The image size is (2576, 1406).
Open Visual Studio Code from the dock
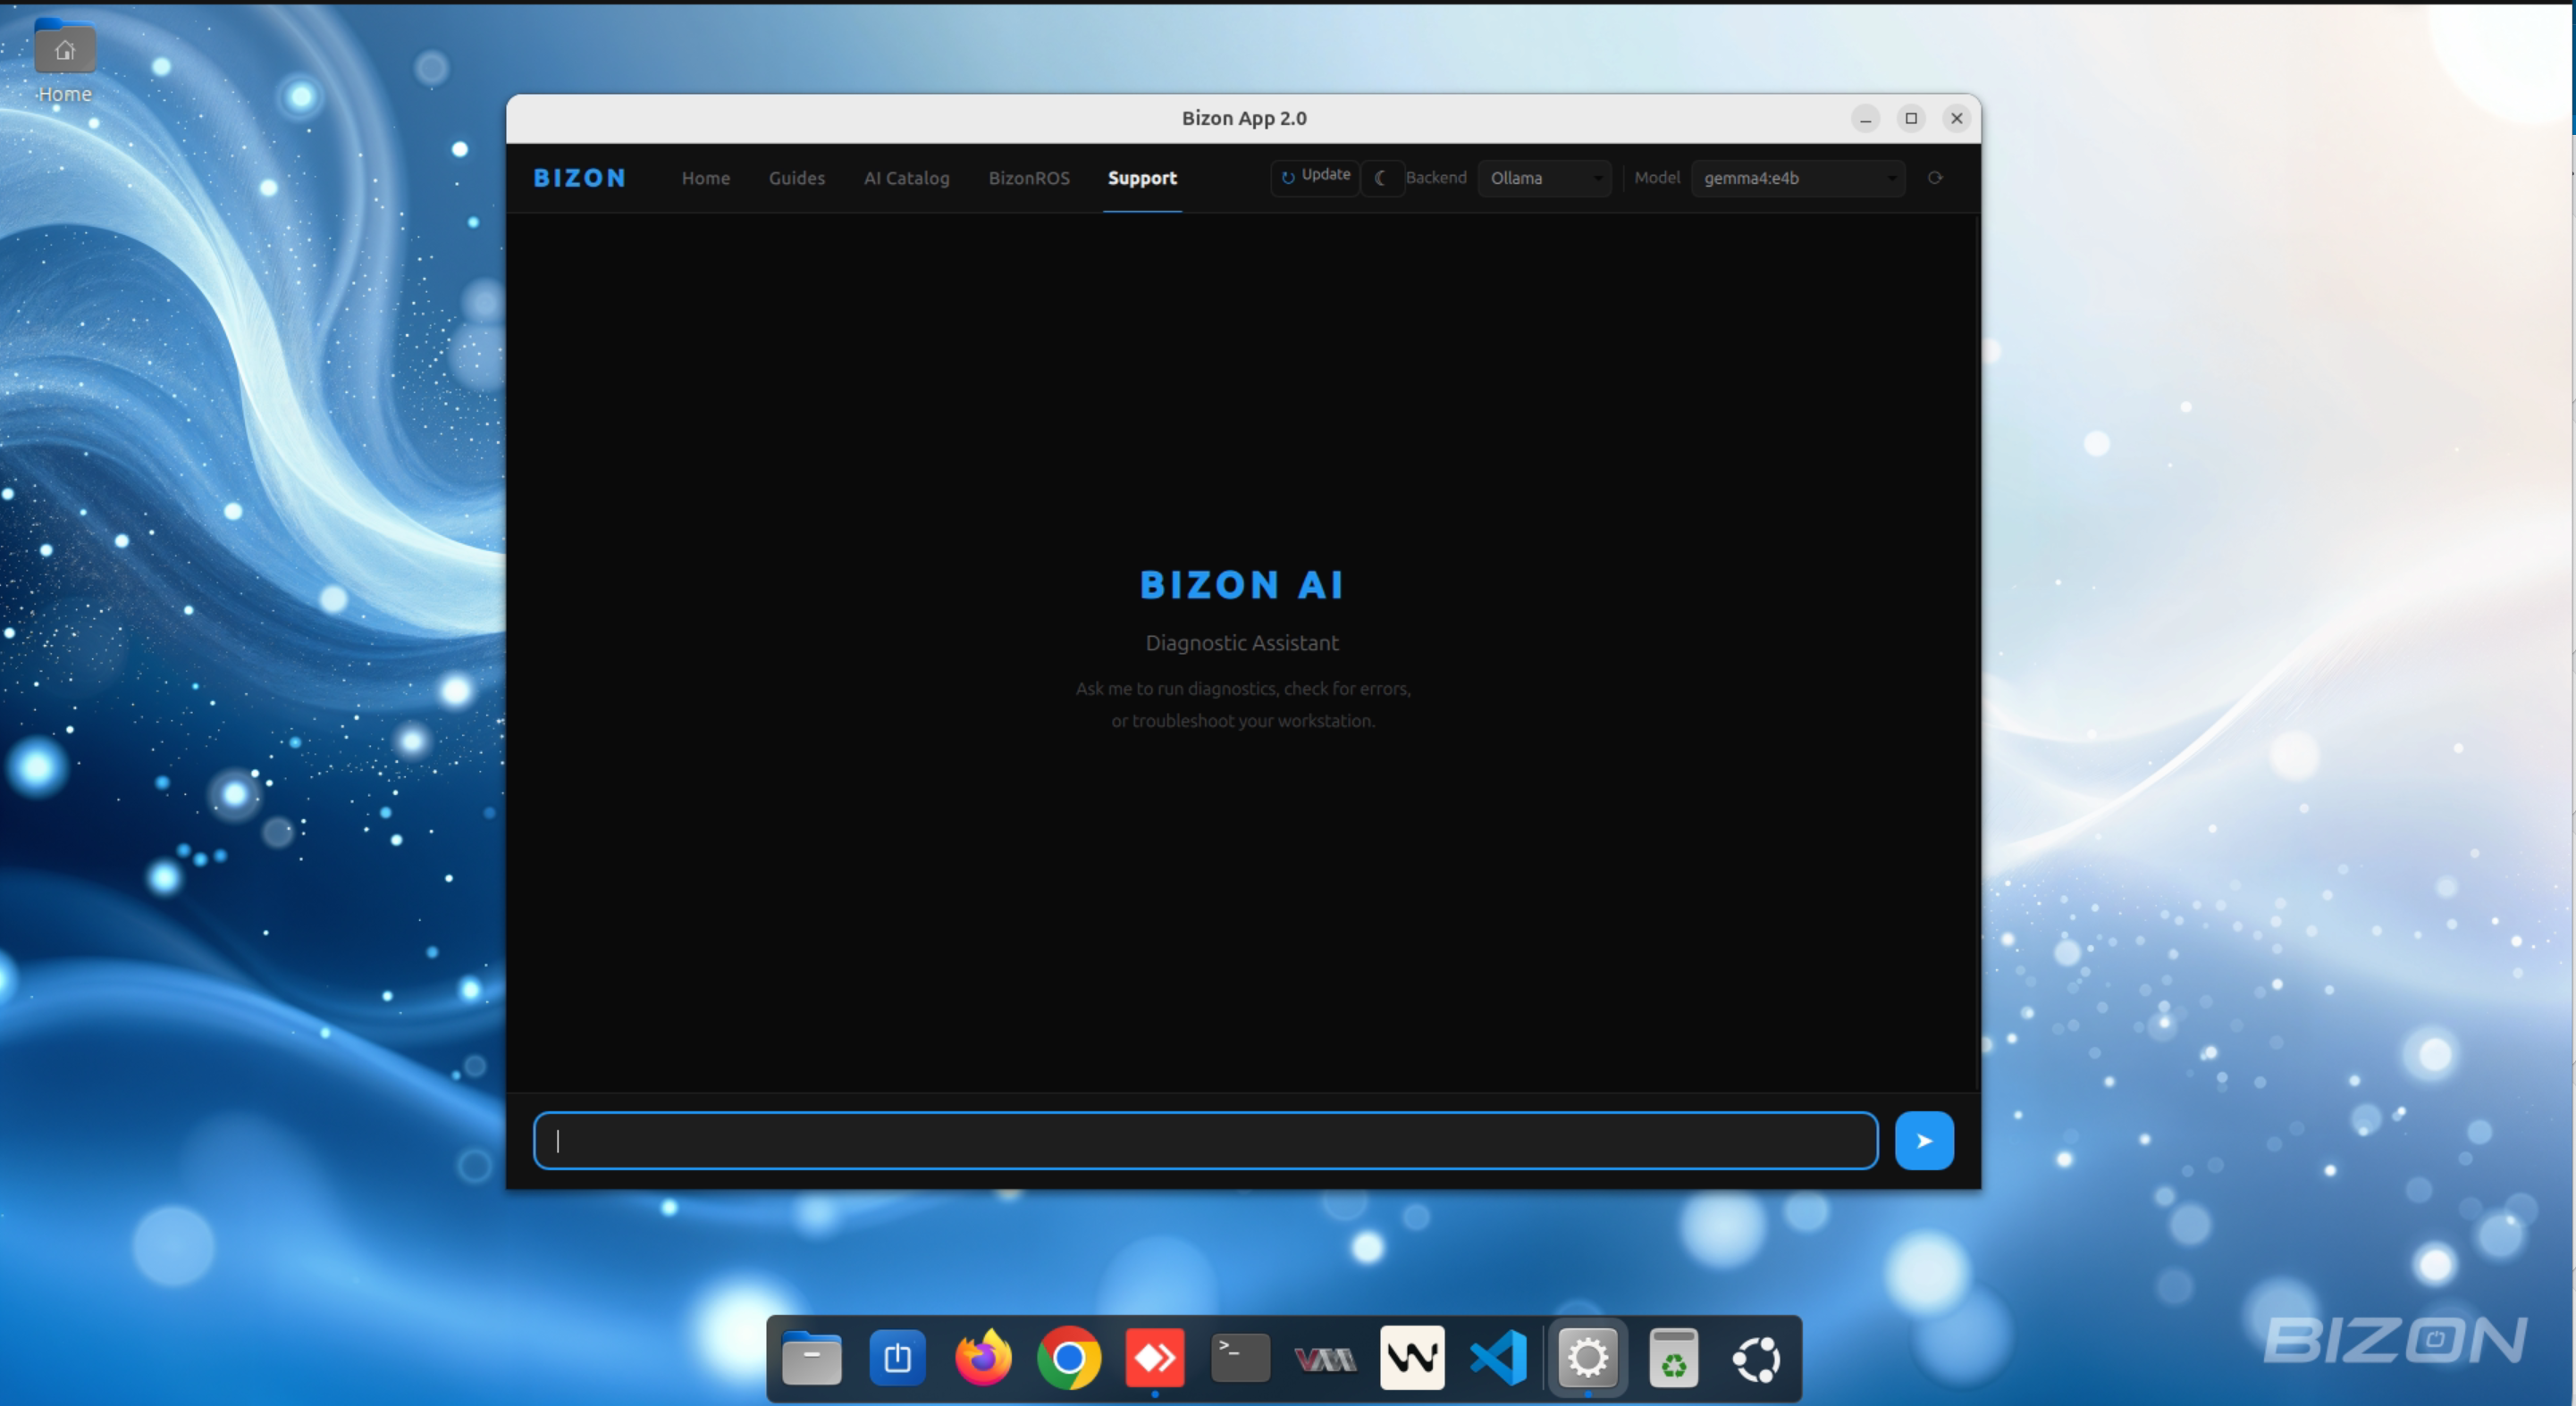[x=1497, y=1358]
